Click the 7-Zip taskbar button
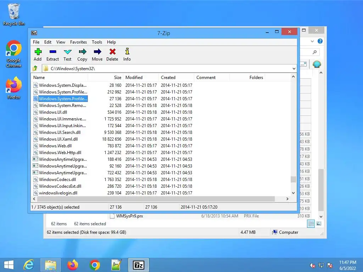This screenshot has width=363, height=272. pyautogui.click(x=139, y=265)
